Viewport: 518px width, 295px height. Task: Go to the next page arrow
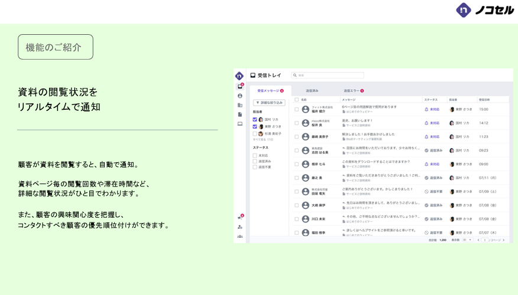point(504,240)
